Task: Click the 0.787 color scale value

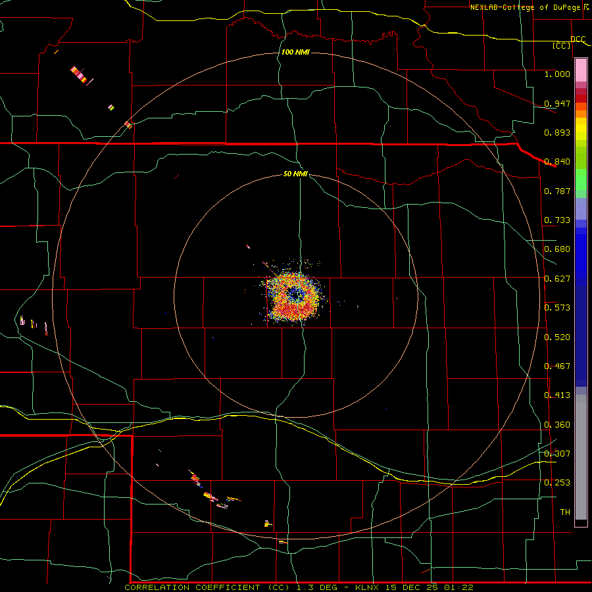Action: pos(557,191)
